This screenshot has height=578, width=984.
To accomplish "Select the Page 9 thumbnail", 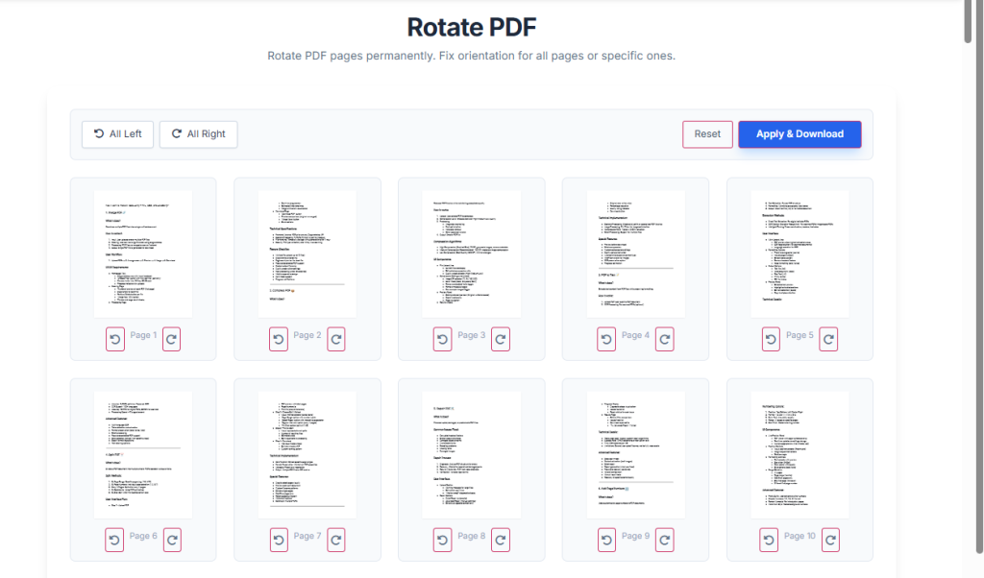I will (x=634, y=453).
